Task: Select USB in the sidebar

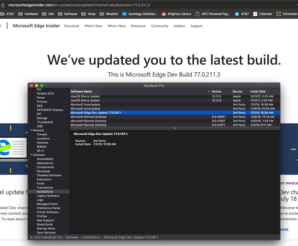Action: pyautogui.click(x=40, y=126)
